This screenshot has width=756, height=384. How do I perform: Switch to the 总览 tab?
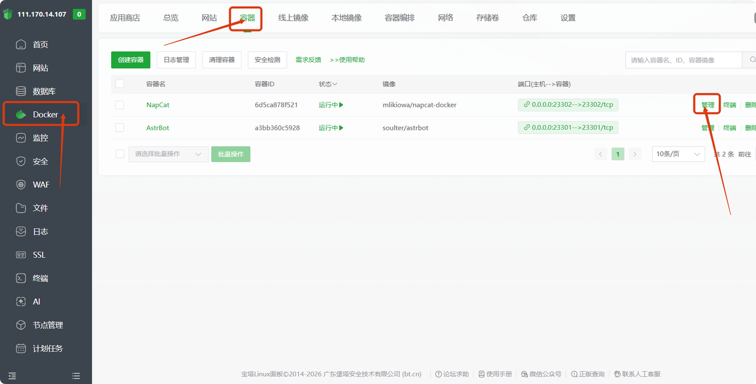(x=171, y=18)
